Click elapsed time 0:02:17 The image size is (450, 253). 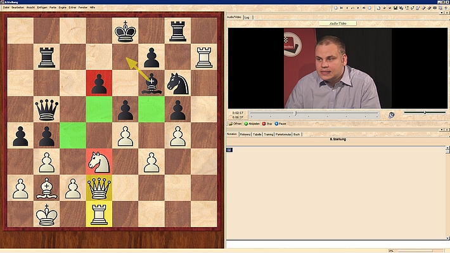pyautogui.click(x=238, y=113)
